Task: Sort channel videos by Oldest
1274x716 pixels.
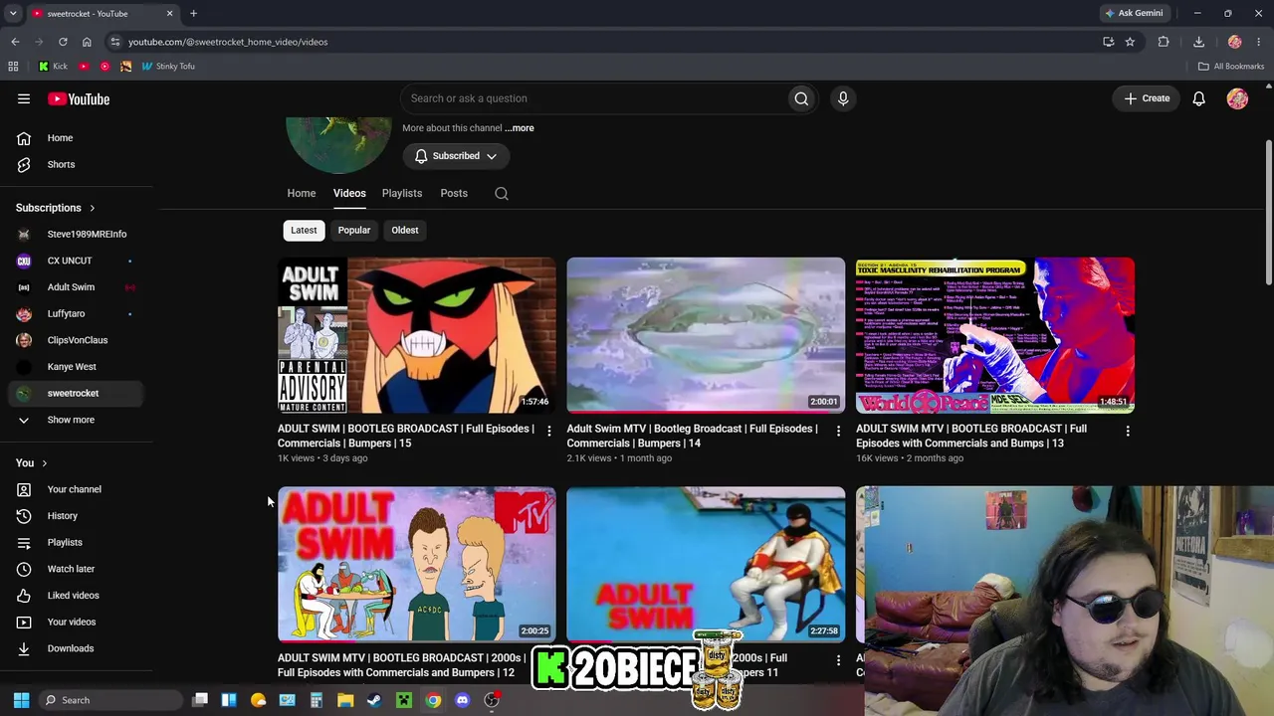Action: coord(405,231)
